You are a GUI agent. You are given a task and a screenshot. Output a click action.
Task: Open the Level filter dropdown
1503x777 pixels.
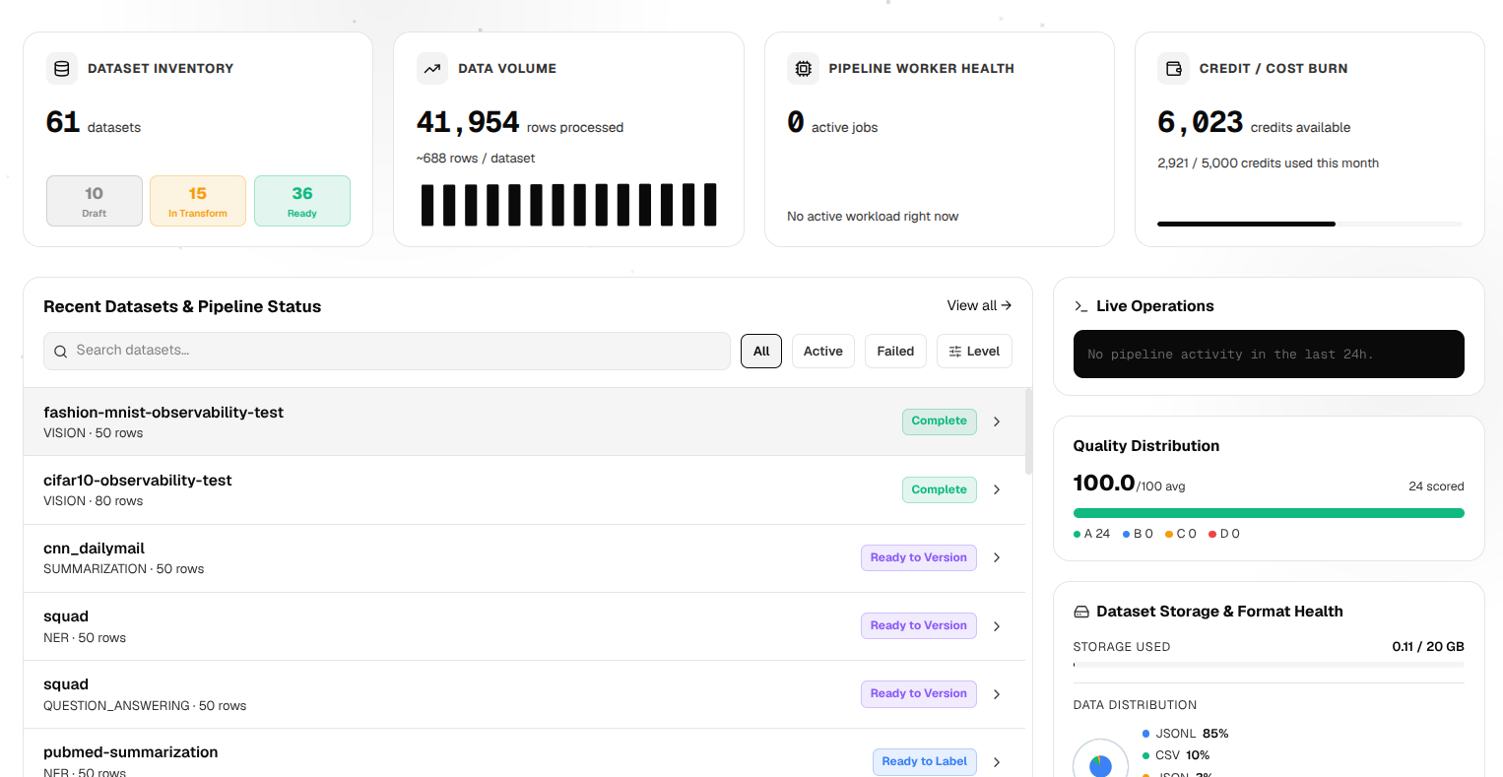[x=974, y=352]
